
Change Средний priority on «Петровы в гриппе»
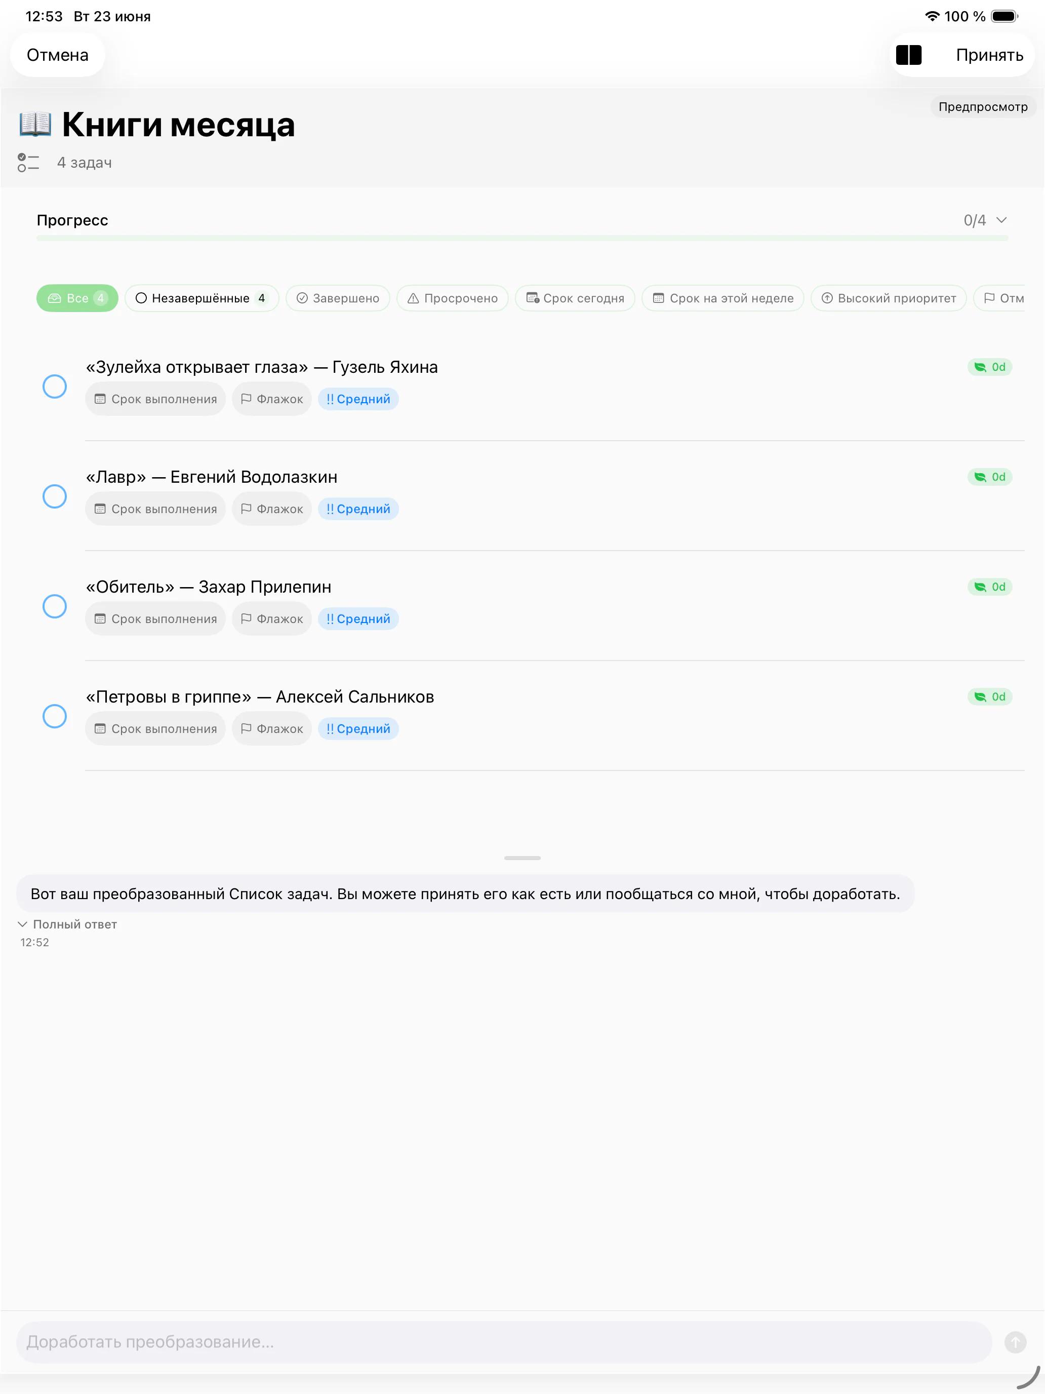click(x=358, y=728)
